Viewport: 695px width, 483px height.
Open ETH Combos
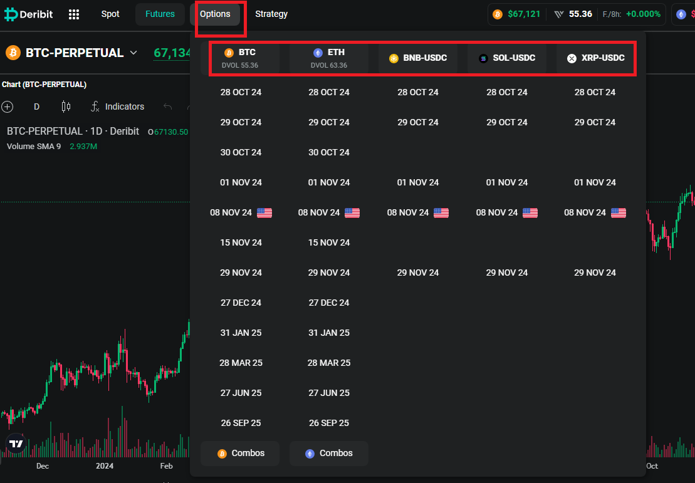329,454
